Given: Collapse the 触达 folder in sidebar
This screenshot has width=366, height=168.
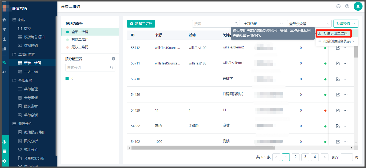Looking at the screenshot, I should coord(19,20).
